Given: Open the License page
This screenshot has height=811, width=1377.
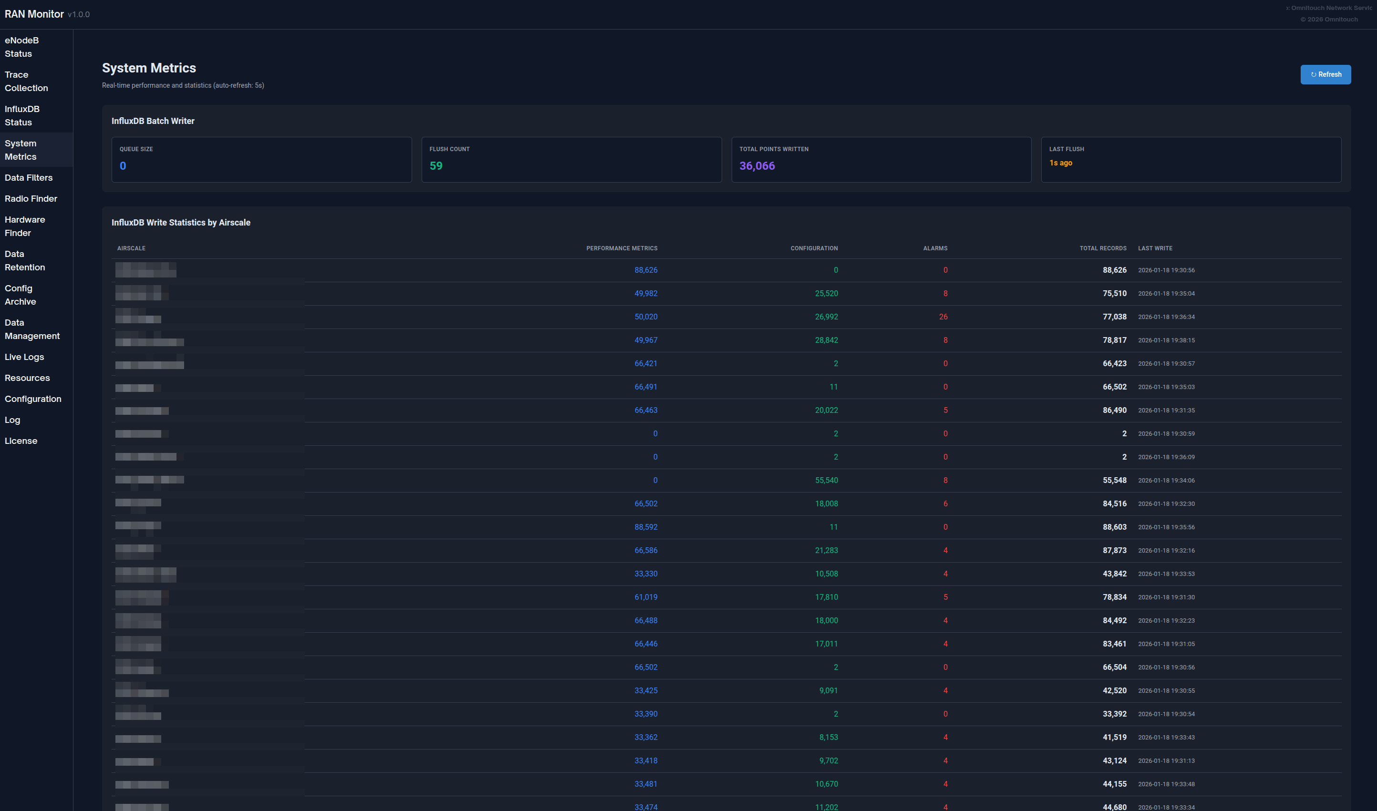Looking at the screenshot, I should [x=21, y=441].
